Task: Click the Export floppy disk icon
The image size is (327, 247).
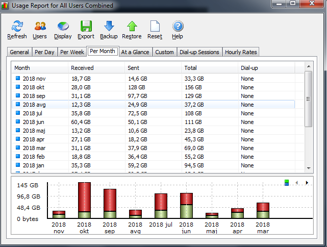Action: coord(86,26)
